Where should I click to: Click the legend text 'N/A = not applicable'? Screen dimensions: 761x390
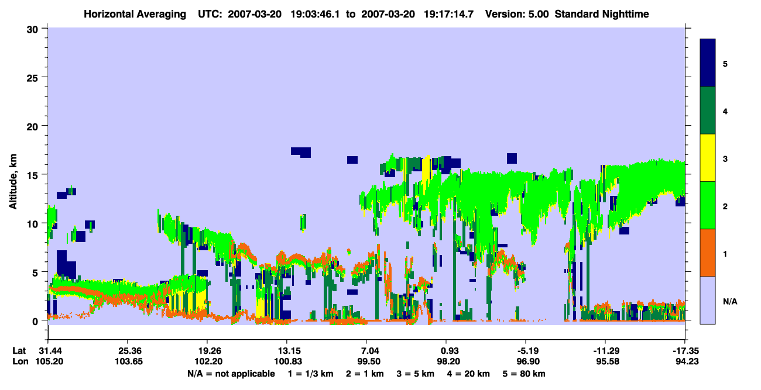(x=231, y=373)
